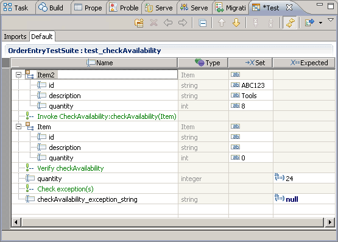338x242 pixels.
Task: Switch to the Proble (Problems) tab
Action: pyautogui.click(x=124, y=8)
